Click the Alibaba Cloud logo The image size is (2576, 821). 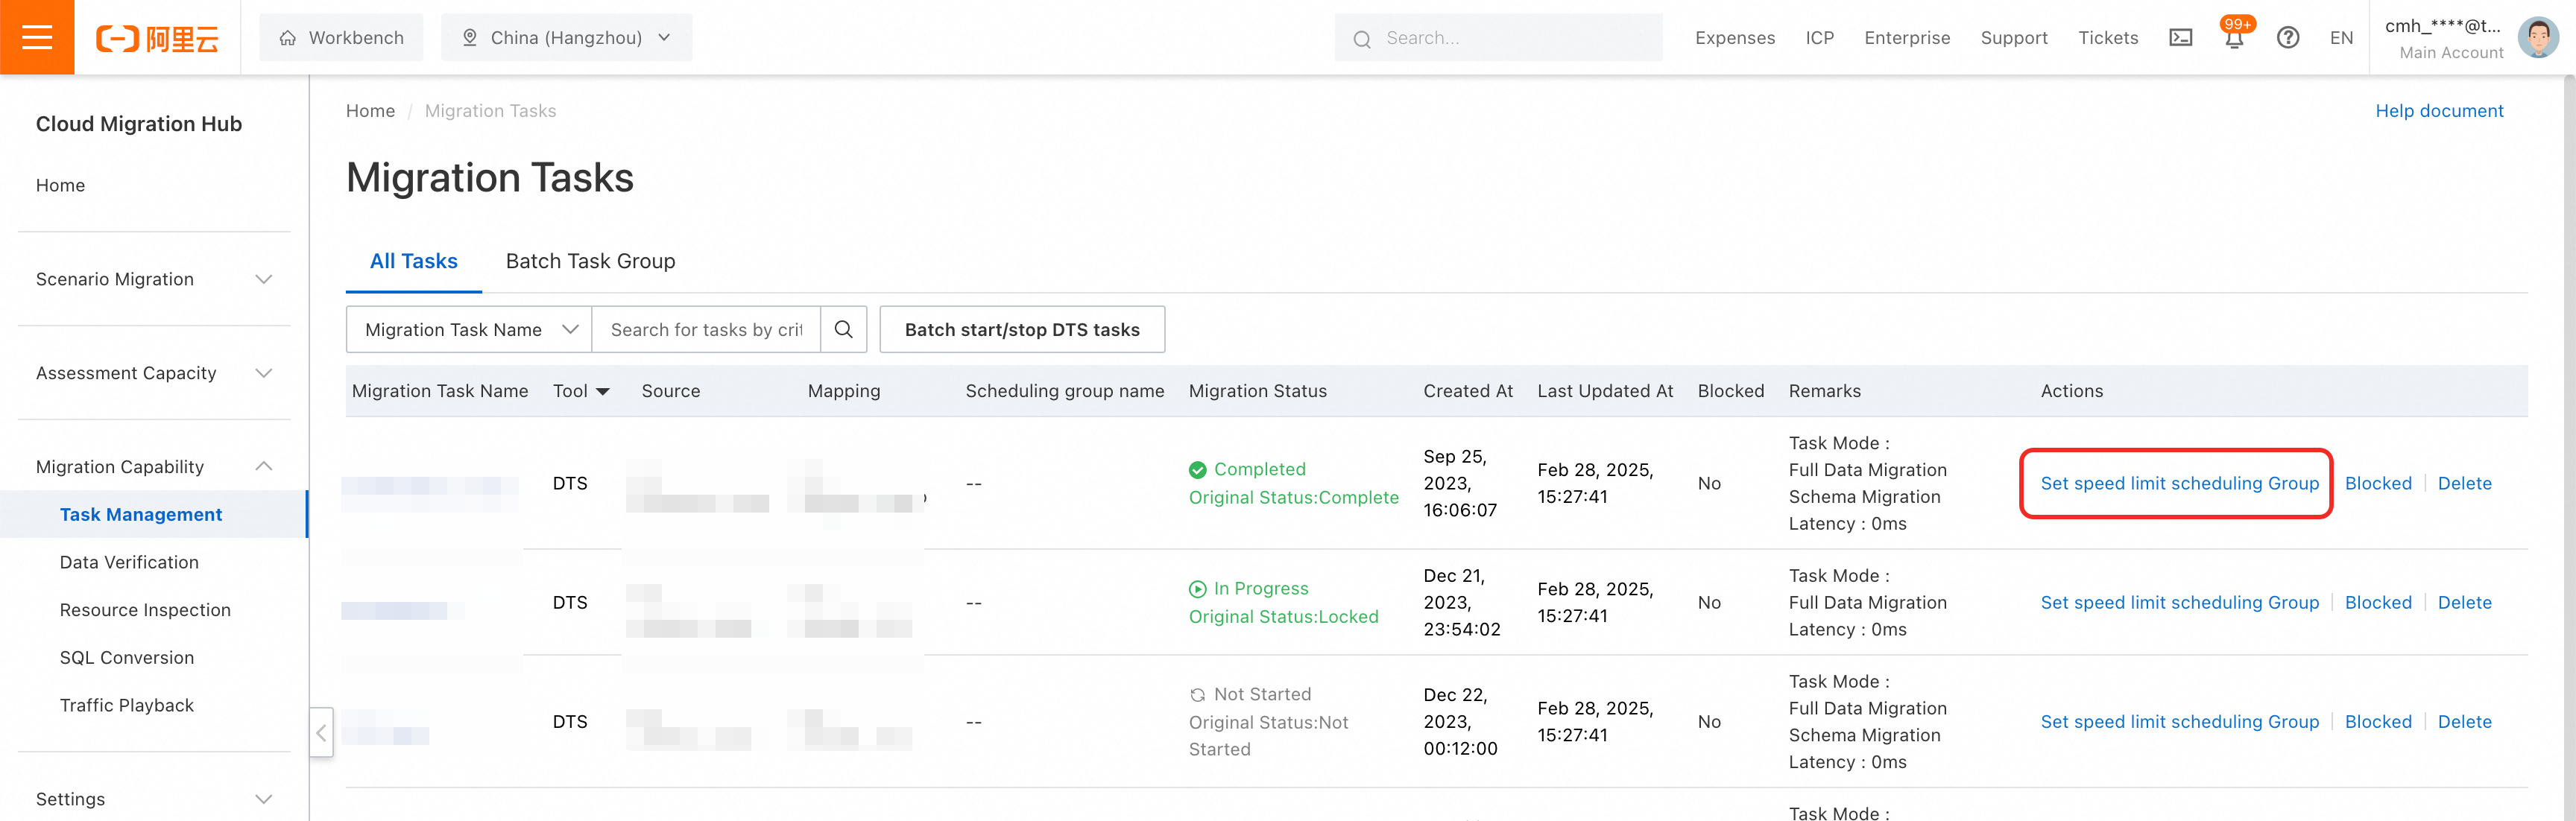point(157,38)
